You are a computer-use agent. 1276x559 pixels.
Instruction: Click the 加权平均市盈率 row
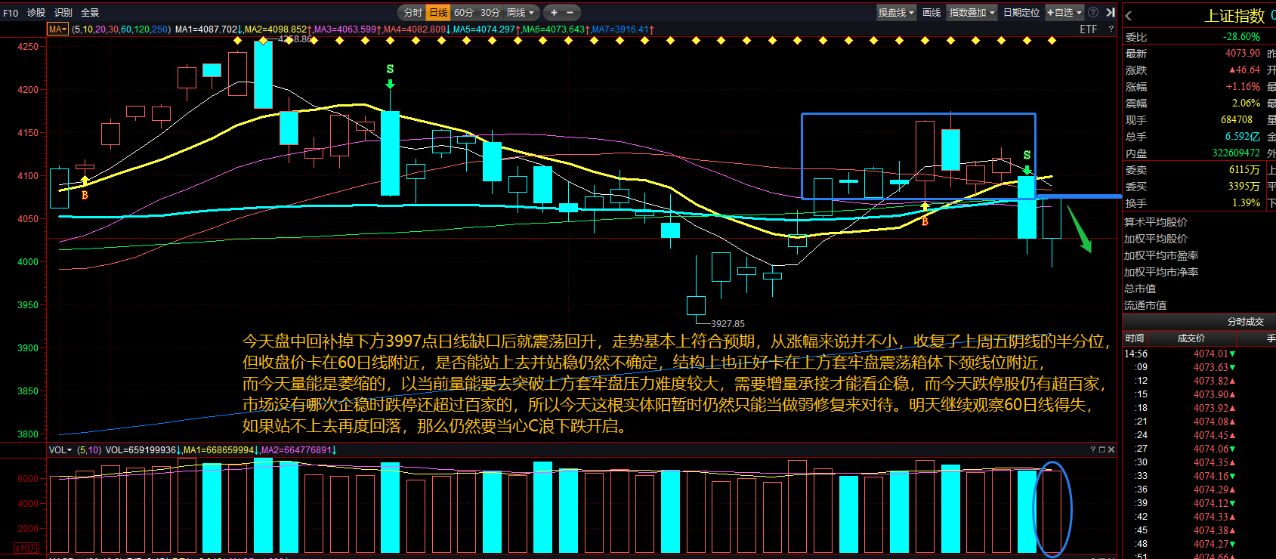tap(1200, 256)
